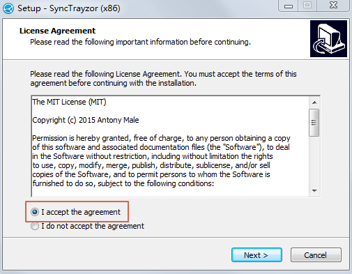The height and width of the screenshot is (274, 352).
Task: Select 'I accept the agreement' radio button
Action: pos(35,212)
